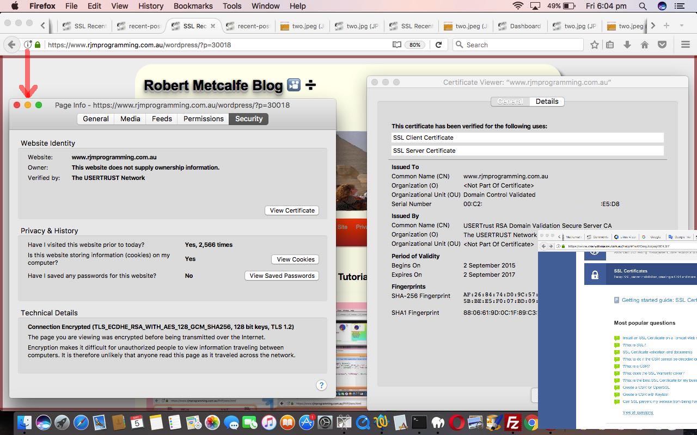Click the View all questions link
This screenshot has height=435, width=697.
(638, 412)
